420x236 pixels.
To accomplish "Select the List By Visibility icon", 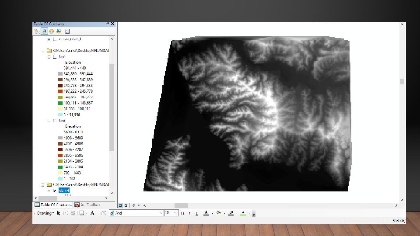I will click(x=52, y=31).
